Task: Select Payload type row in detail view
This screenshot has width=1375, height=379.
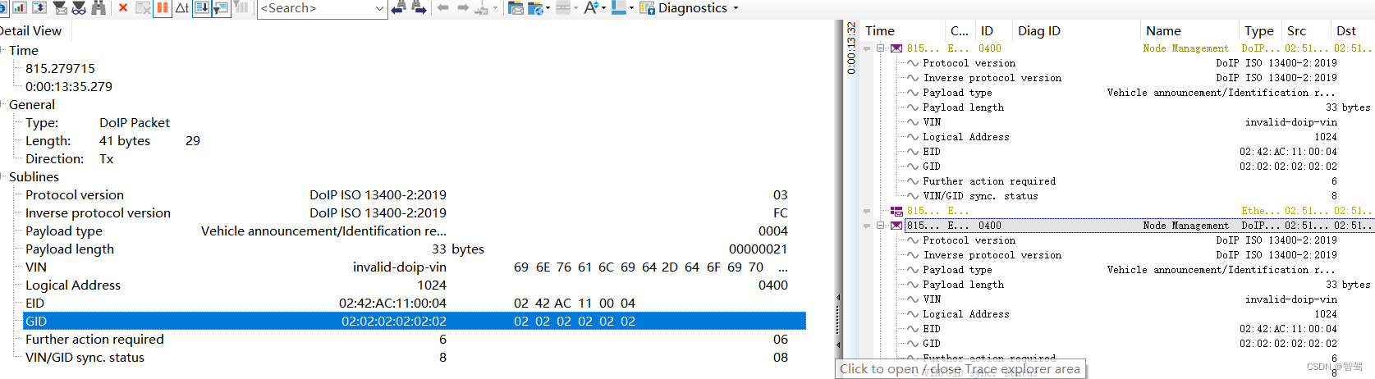Action: (415, 231)
